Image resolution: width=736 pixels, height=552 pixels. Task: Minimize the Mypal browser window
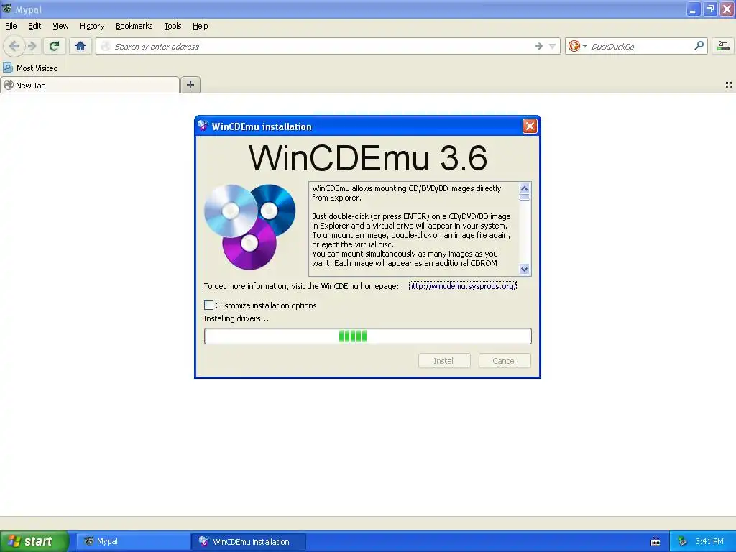pyautogui.click(x=693, y=9)
